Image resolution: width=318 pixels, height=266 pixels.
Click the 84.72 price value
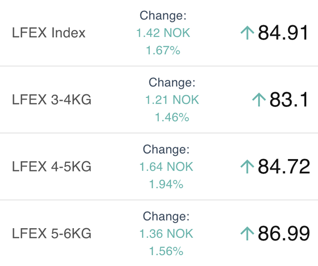point(284,166)
